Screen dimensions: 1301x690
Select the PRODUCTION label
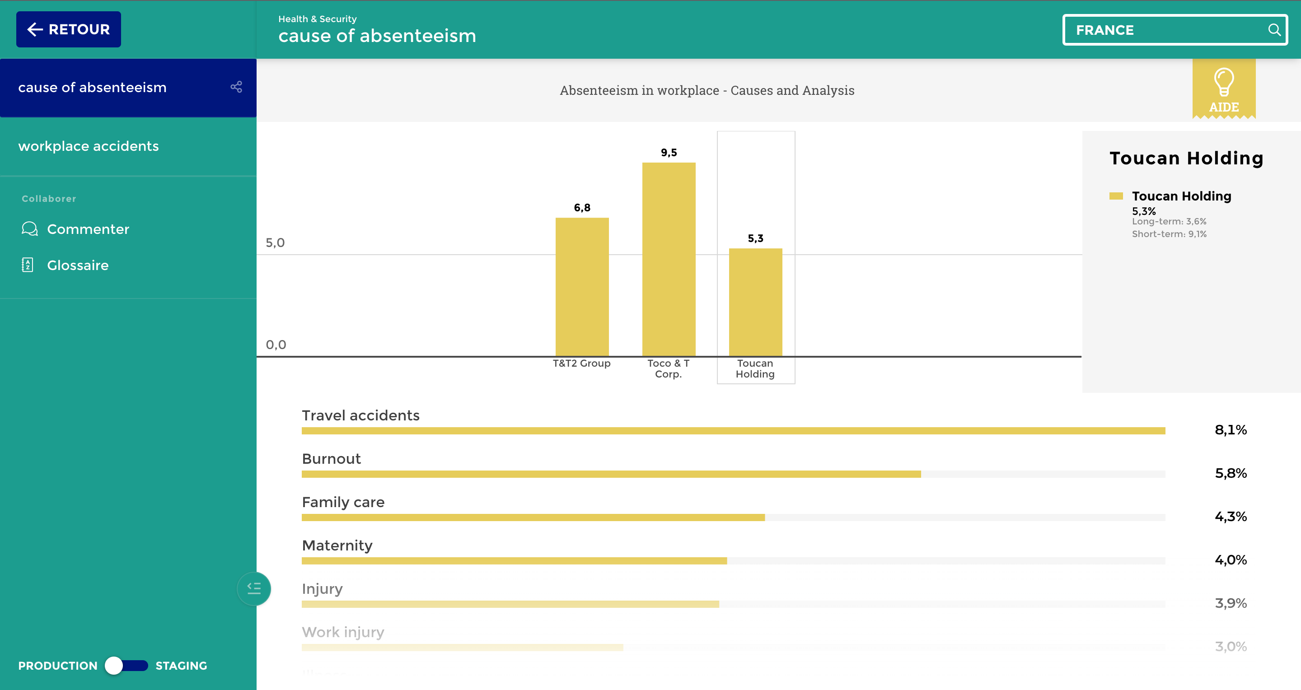coord(57,665)
